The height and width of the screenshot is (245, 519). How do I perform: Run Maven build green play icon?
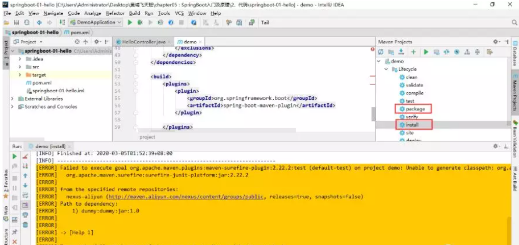click(x=426, y=52)
